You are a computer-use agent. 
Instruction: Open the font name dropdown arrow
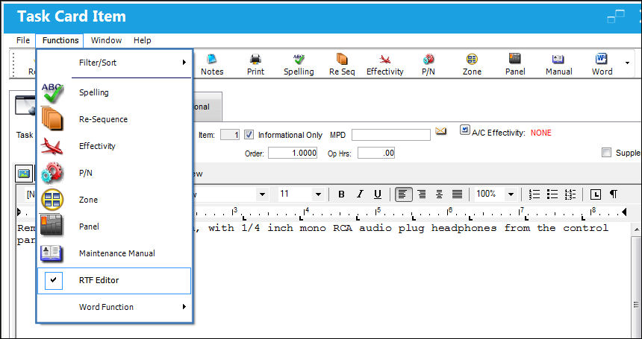(x=263, y=194)
